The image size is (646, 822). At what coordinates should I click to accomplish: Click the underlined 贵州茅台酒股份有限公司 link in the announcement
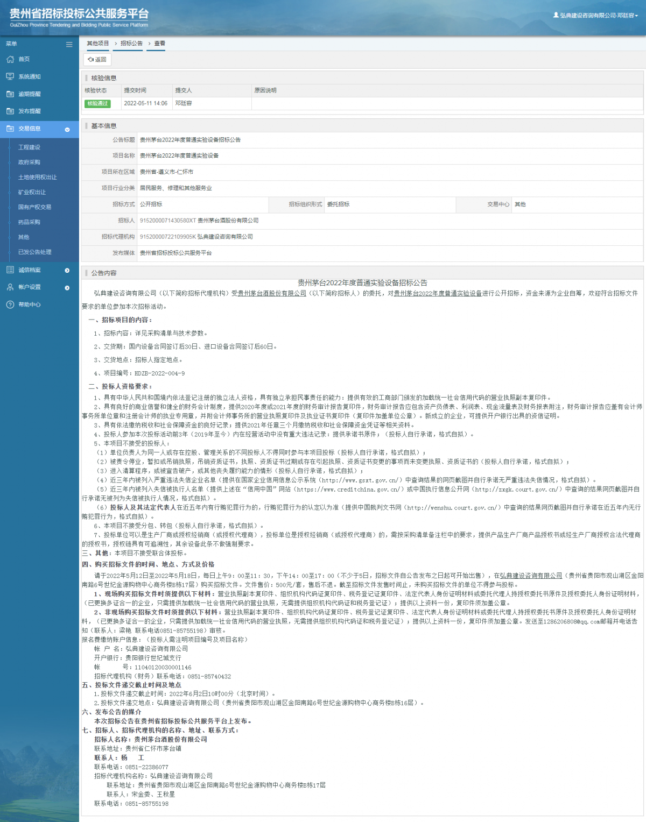click(x=272, y=293)
